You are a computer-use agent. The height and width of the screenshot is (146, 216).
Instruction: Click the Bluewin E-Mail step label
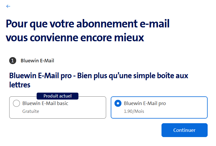pyautogui.click(x=37, y=61)
